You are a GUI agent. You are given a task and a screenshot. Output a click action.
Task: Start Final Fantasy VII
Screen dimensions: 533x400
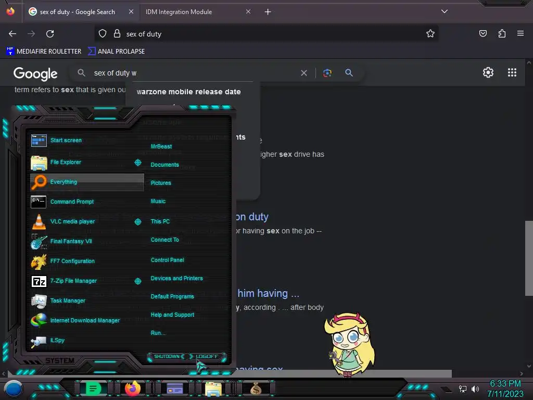87,241
